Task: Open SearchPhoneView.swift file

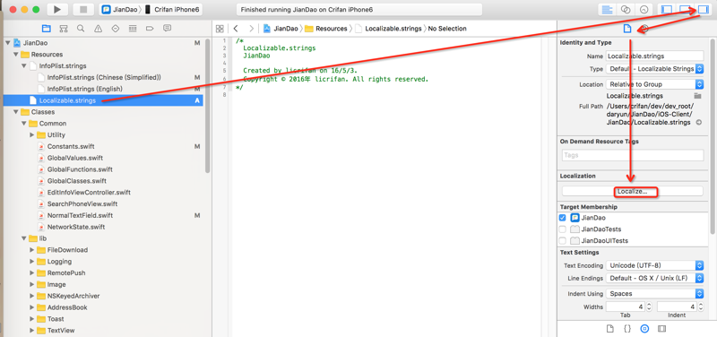Action: pyautogui.click(x=82, y=204)
